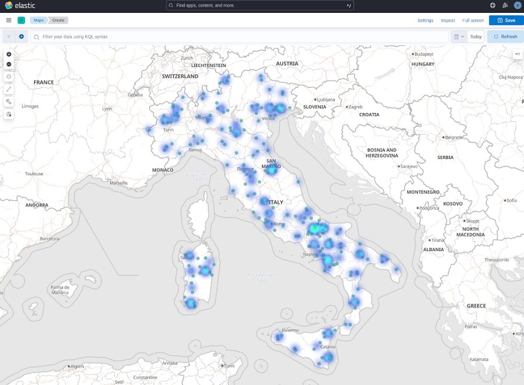Enter Full screen mode
The height and width of the screenshot is (385, 524).
[473, 20]
